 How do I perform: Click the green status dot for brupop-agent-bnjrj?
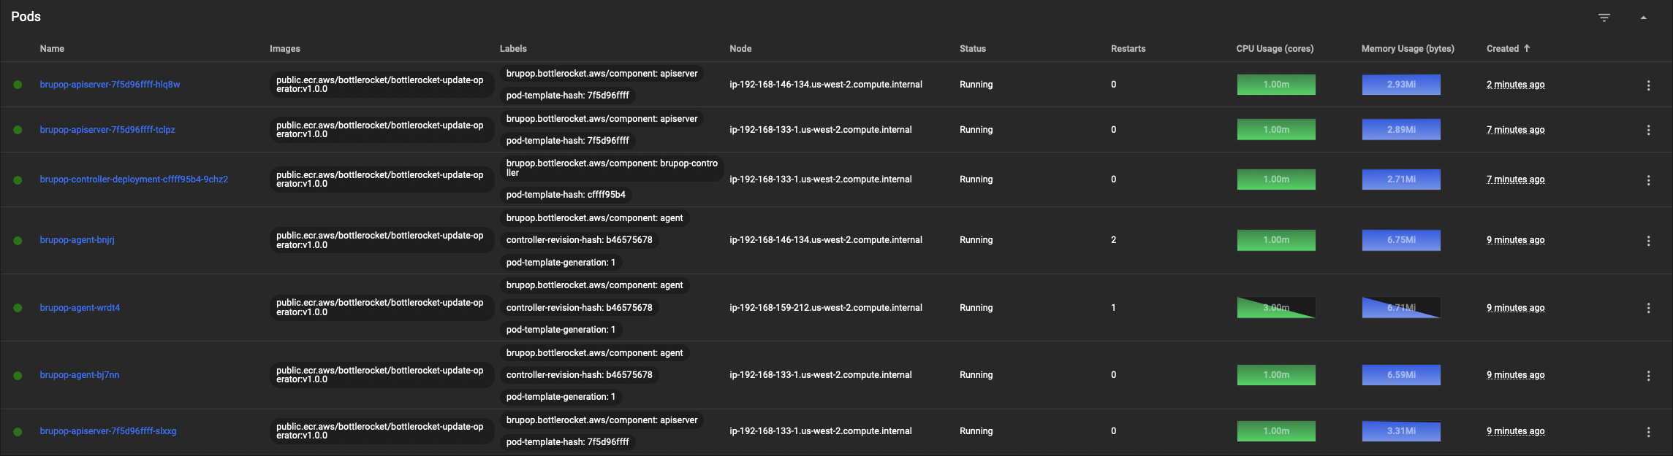click(x=18, y=240)
